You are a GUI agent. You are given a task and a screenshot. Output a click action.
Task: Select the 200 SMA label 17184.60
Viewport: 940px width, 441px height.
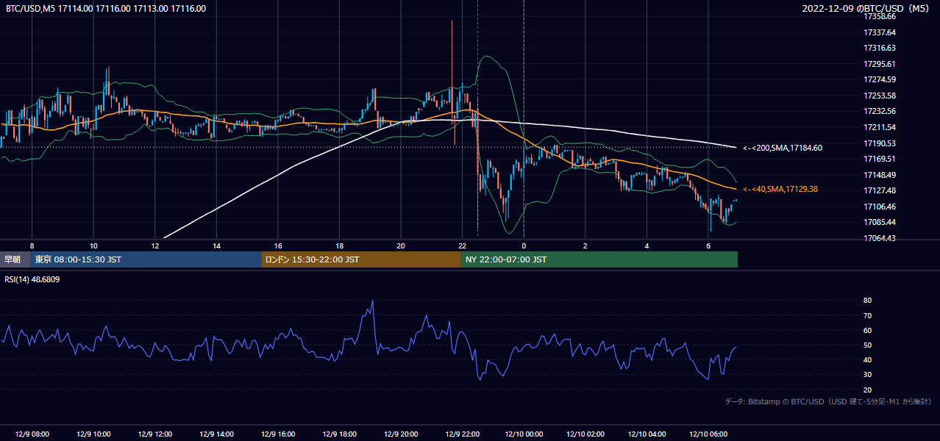(x=783, y=148)
